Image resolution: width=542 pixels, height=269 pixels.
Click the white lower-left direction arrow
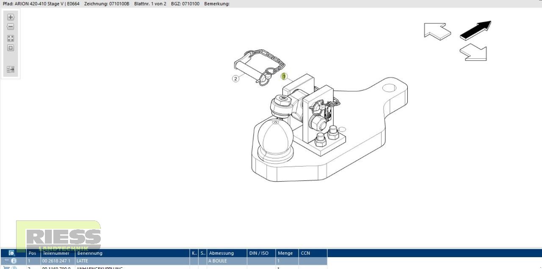point(473,52)
